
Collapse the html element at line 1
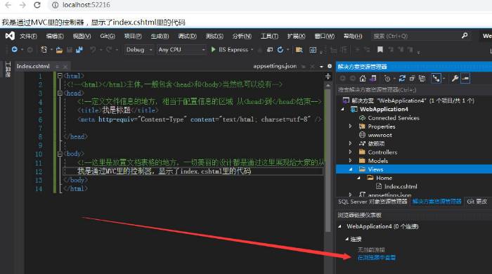click(60, 76)
